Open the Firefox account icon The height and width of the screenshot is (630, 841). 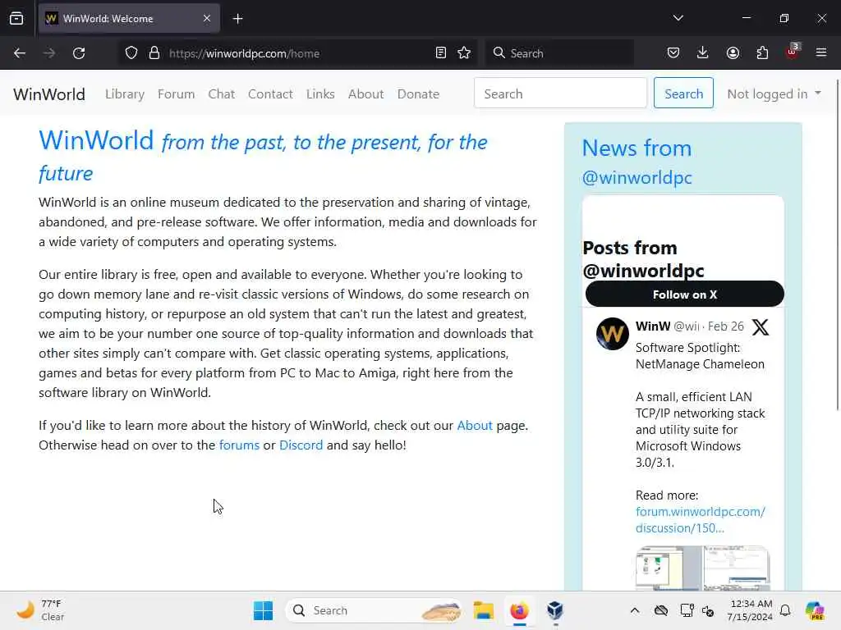pyautogui.click(x=733, y=53)
